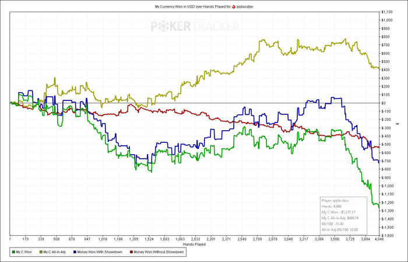Screen dimensions: 408x262
Task: Click the '$-500' y-axis tick label
Action: [386, 145]
